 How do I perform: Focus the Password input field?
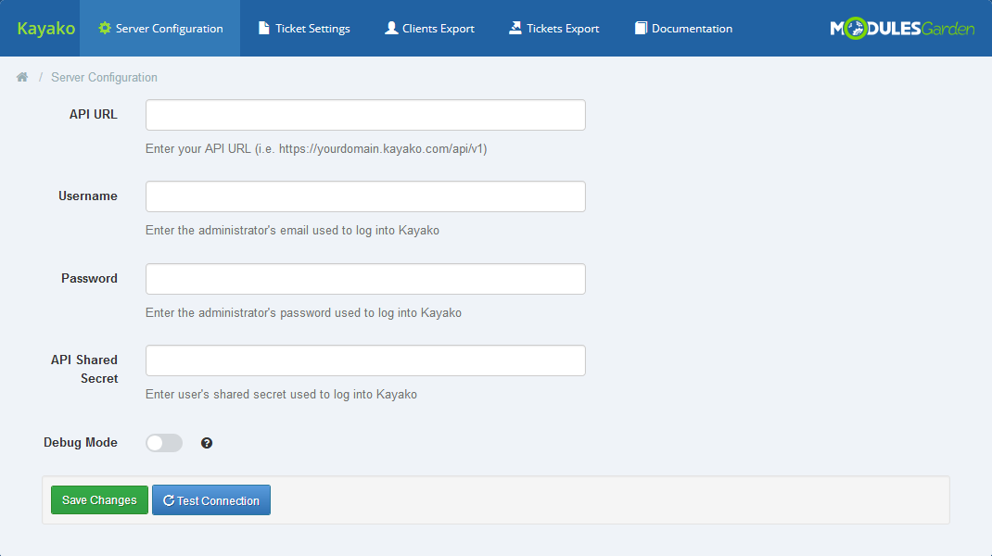[365, 279]
